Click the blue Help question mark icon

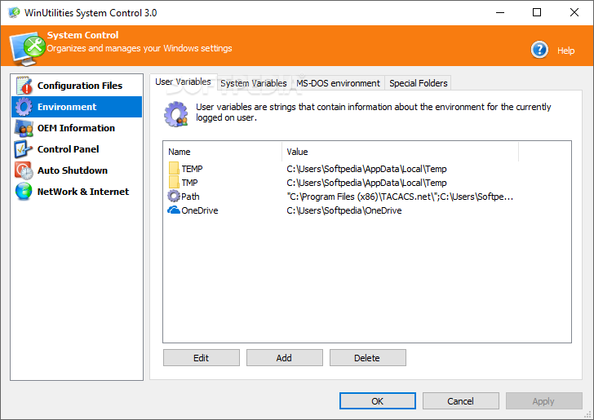[539, 50]
